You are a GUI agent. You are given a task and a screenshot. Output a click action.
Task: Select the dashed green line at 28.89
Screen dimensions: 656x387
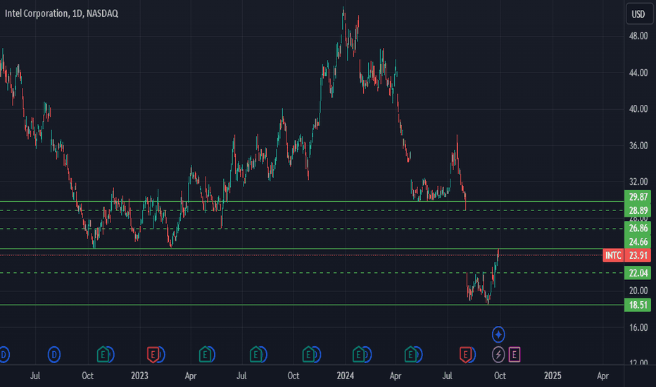(x=312, y=210)
